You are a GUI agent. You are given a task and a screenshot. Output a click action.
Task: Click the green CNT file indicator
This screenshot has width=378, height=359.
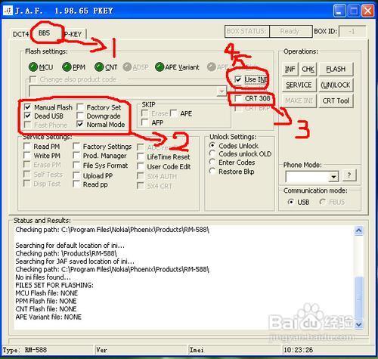coord(99,67)
